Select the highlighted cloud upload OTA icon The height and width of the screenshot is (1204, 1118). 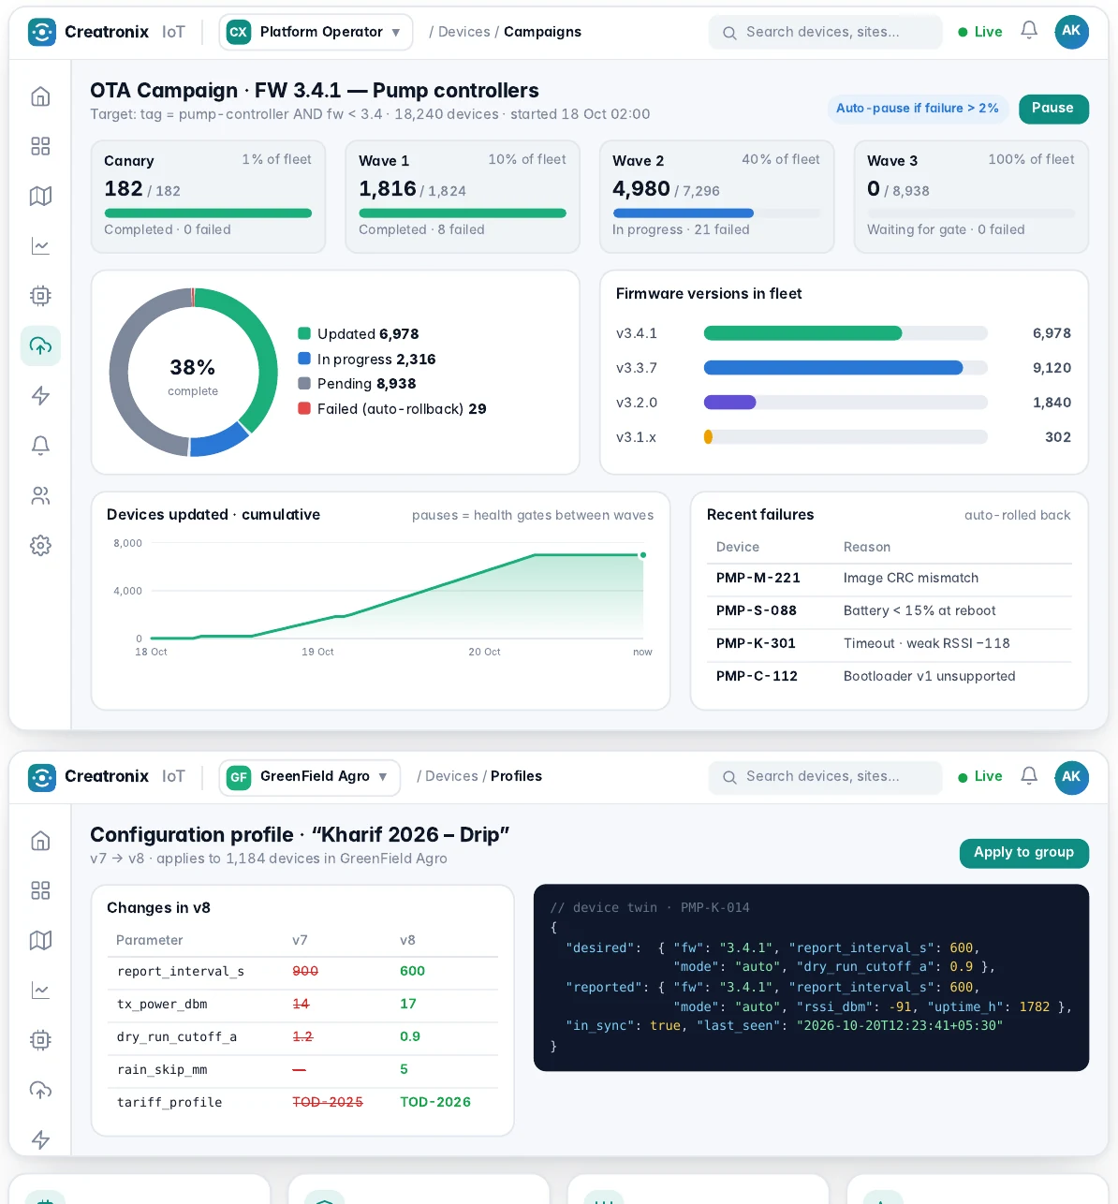[x=40, y=345]
